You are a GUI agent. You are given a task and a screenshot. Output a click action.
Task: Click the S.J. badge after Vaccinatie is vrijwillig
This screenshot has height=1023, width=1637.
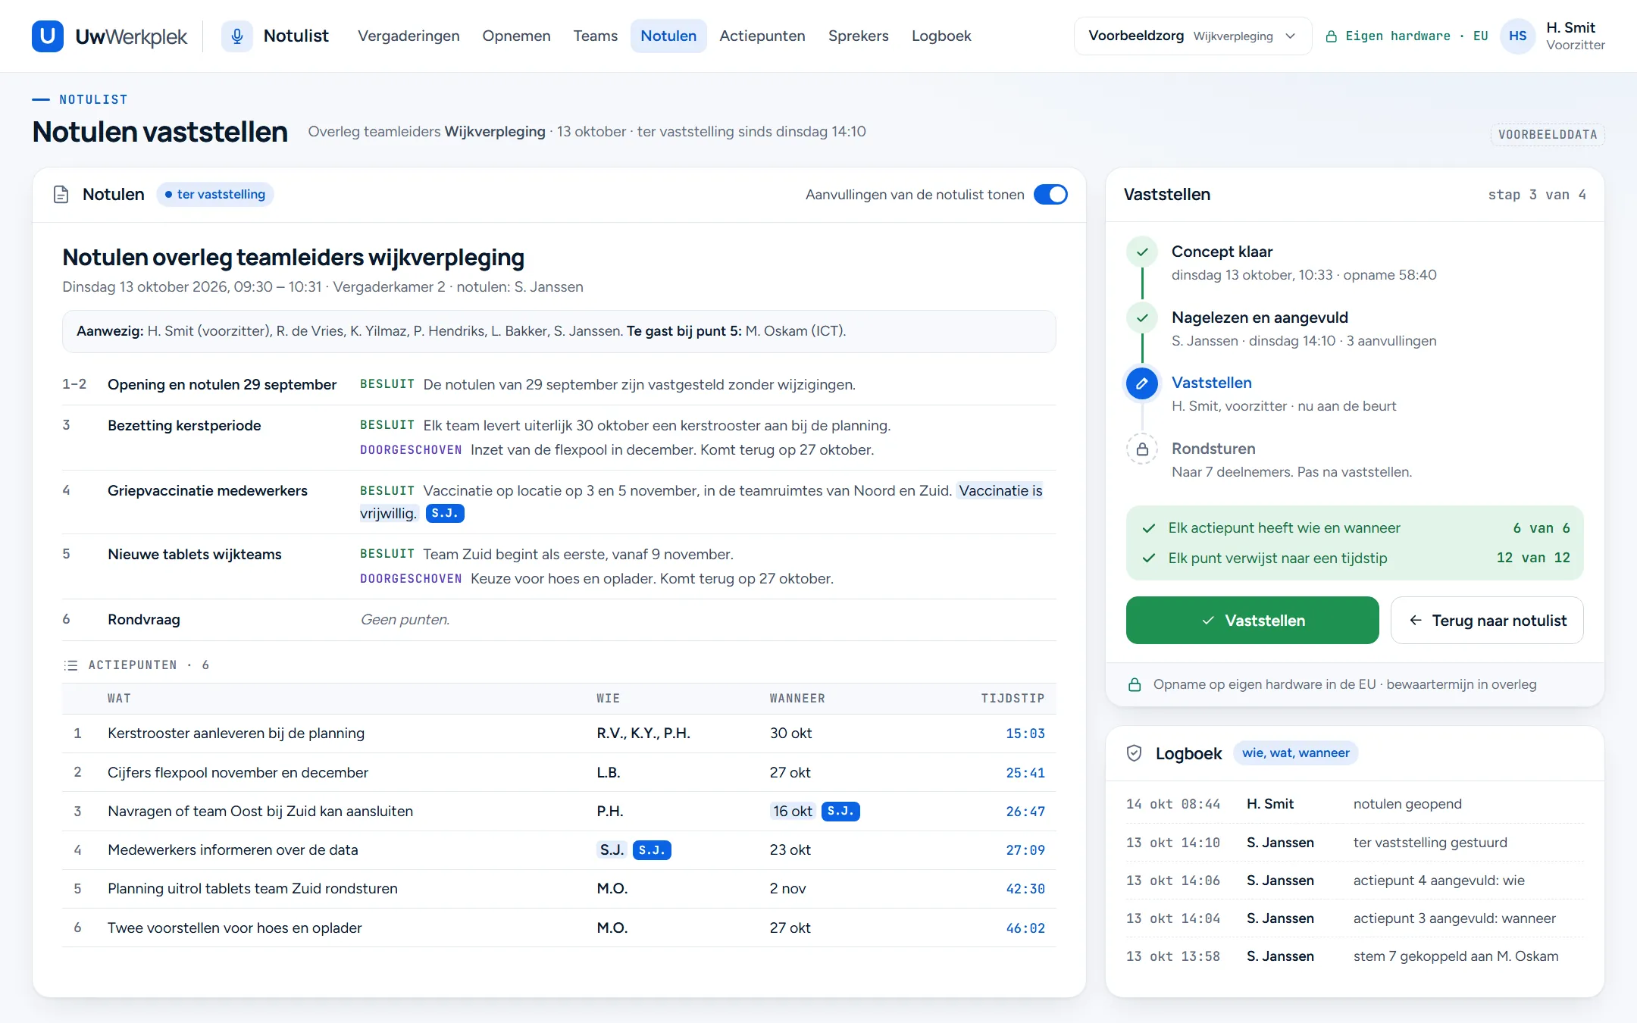445,514
